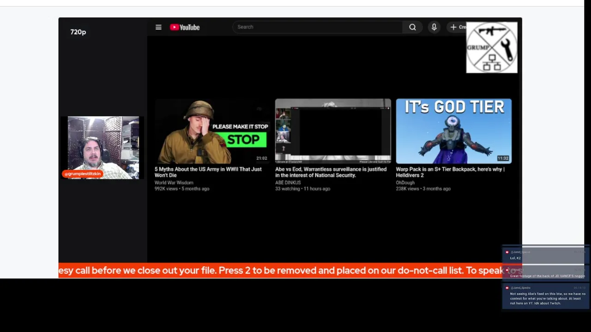Click the orange scrolling ticker banner
This screenshot has width=591, height=332.
pyautogui.click(x=290, y=270)
